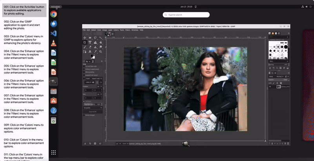
Task: Open the status bar unit px dropdown
Action: click(119, 144)
